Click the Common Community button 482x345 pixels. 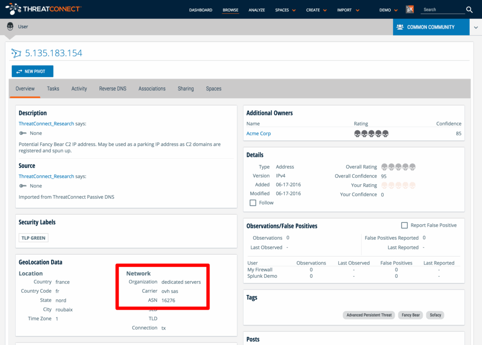coord(431,27)
